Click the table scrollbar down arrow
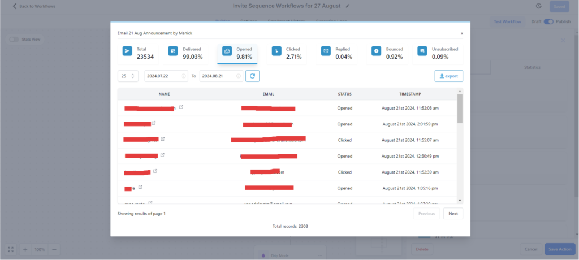Screen dimensions: 579x260 [x=460, y=200]
